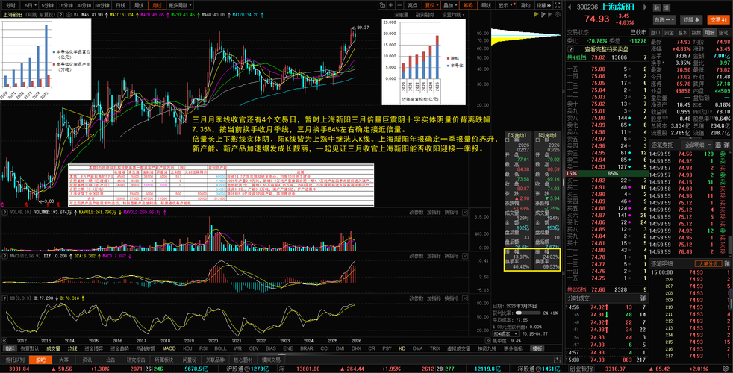This screenshot has height=373, width=733.
Task: Click the fullscreen expand icon in top toolbar
Action: point(557,6)
